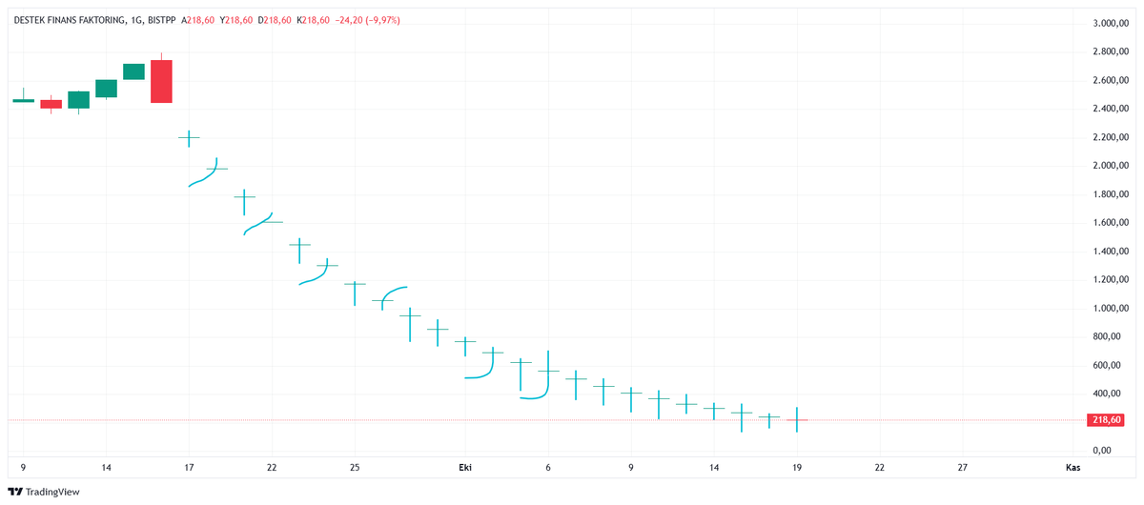Click the 1.000,00 price axis label

click(x=1111, y=308)
